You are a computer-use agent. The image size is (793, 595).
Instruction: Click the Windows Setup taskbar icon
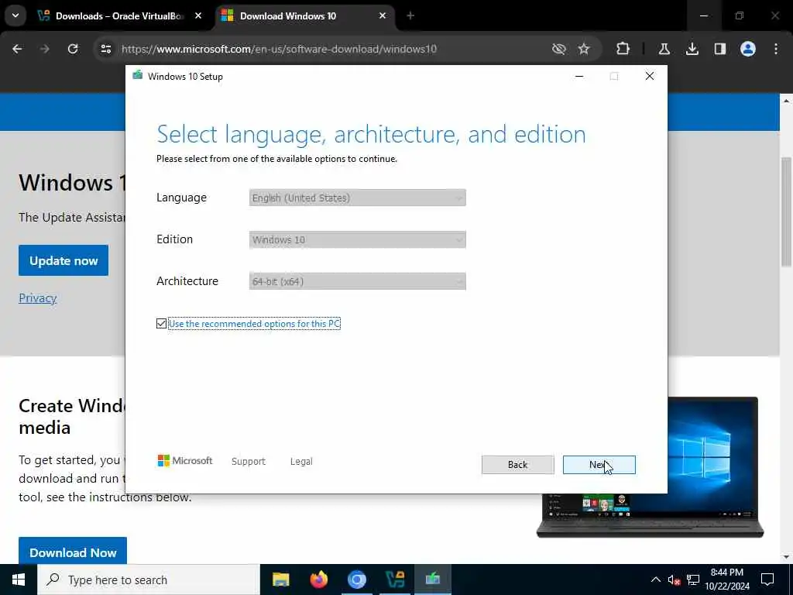[x=433, y=580]
